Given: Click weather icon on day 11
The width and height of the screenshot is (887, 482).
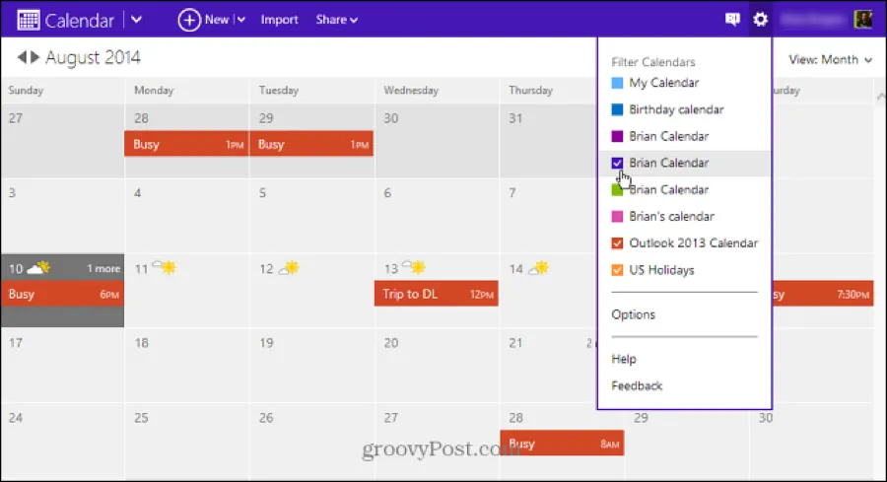Looking at the screenshot, I should pyautogui.click(x=164, y=267).
